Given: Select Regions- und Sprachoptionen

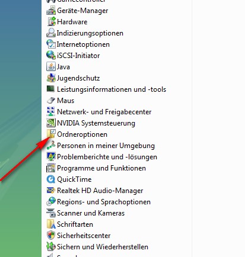Looking at the screenshot, I should click(98, 202).
